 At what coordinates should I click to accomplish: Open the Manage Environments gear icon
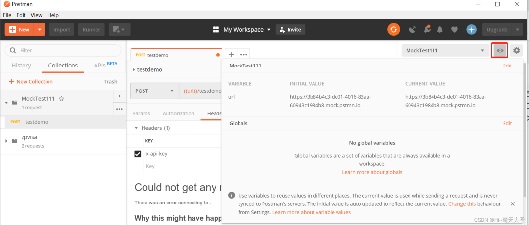click(517, 50)
